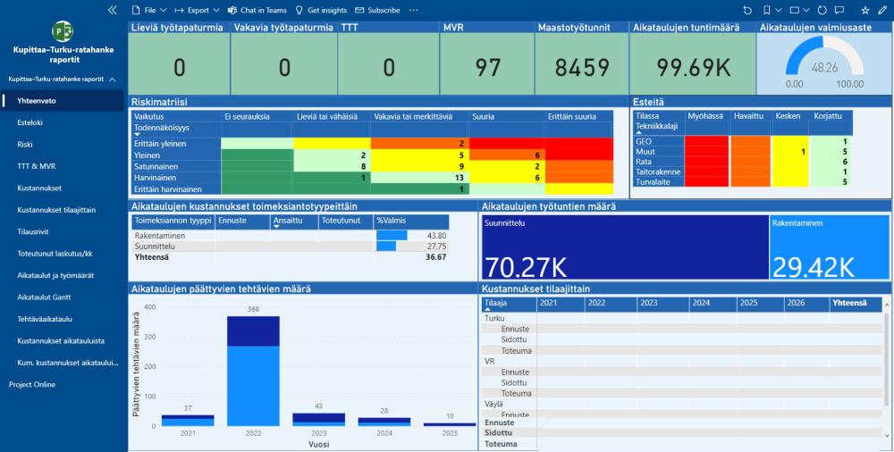
Task: Open the Riski page
Action: click(63, 144)
